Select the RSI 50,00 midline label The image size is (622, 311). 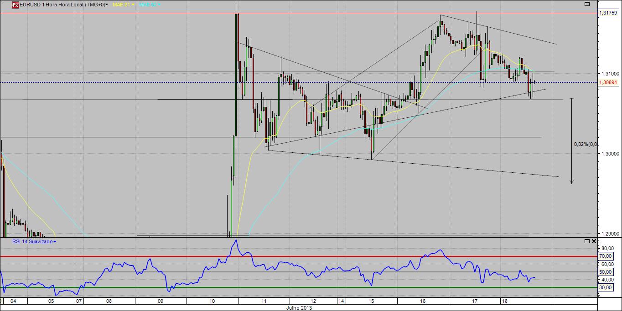pyautogui.click(x=605, y=272)
